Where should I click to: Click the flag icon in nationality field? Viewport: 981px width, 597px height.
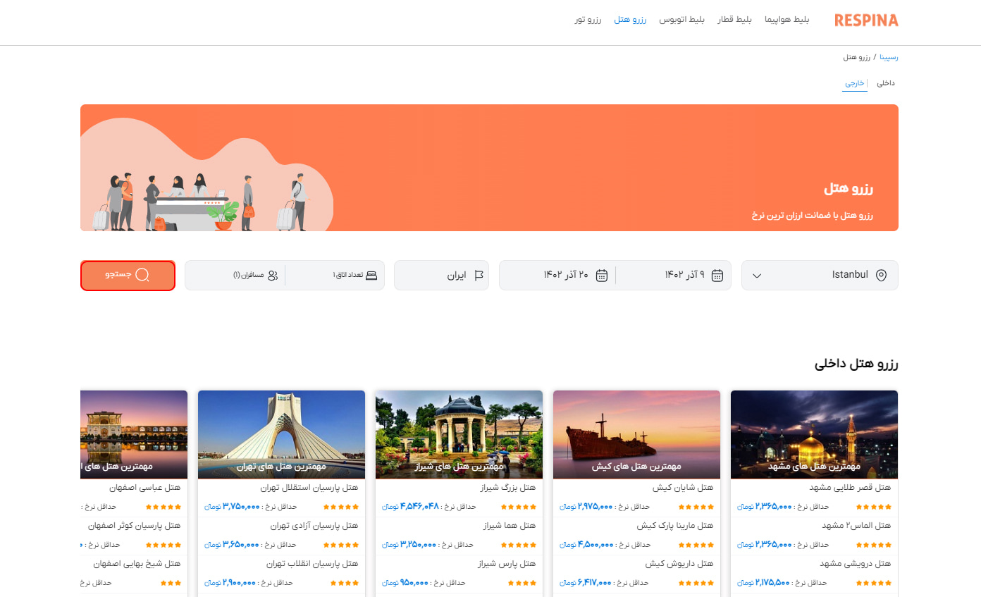479,276
